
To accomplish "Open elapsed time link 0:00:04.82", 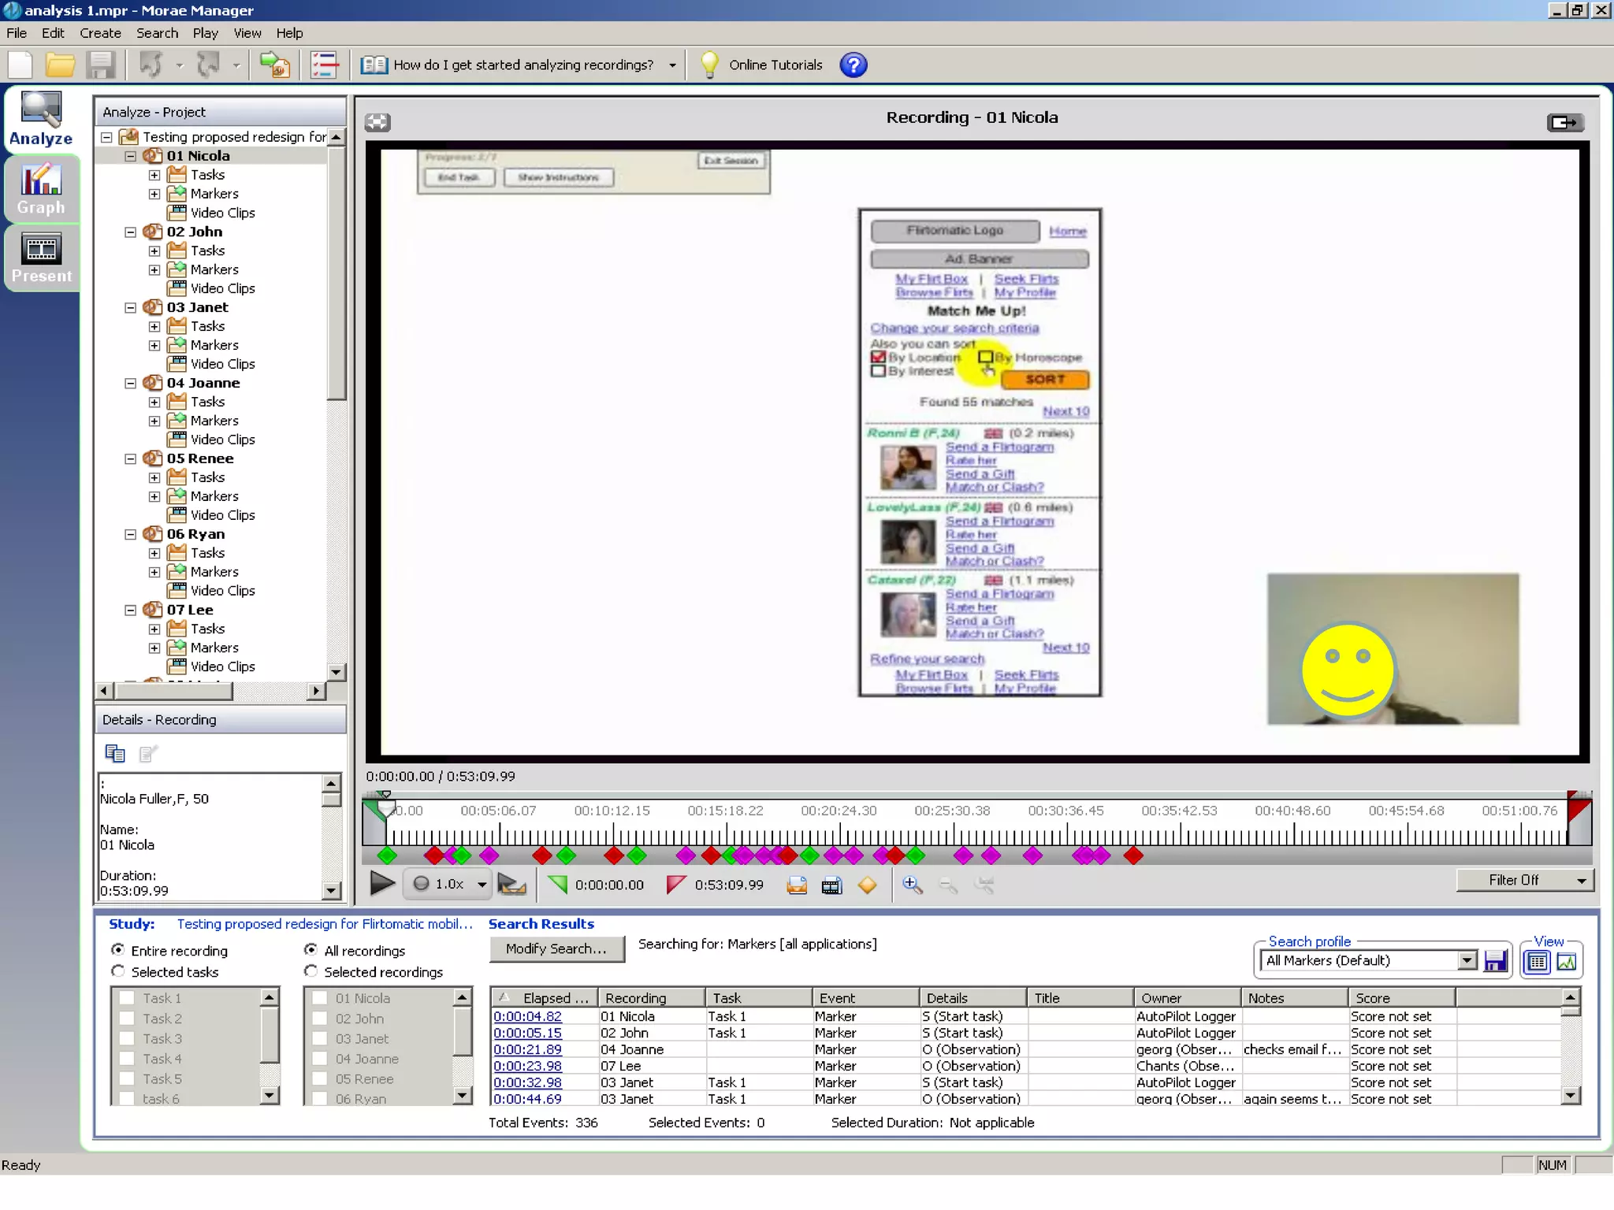I will click(527, 1016).
